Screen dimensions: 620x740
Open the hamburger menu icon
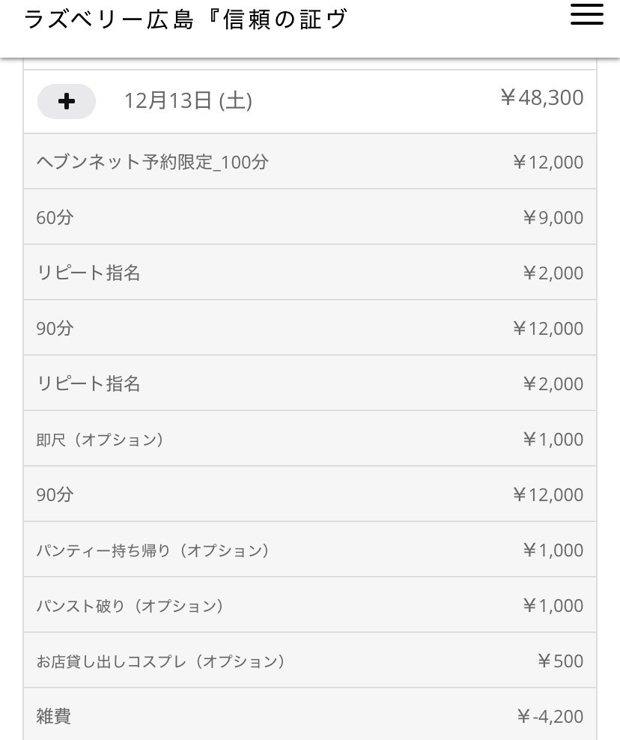586,15
